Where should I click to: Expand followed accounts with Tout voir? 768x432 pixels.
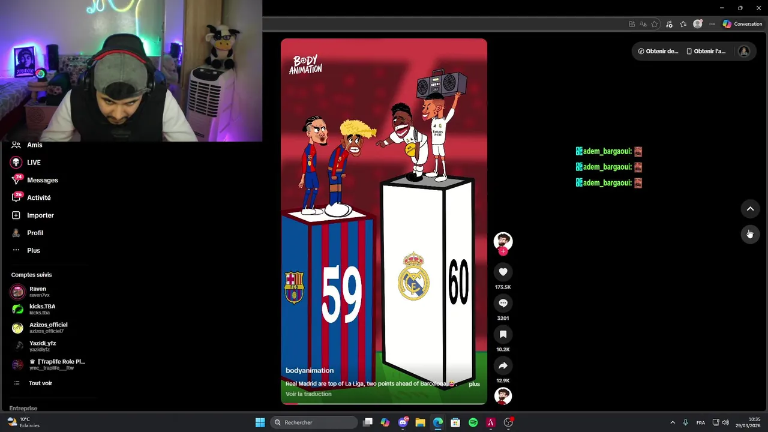click(x=40, y=383)
